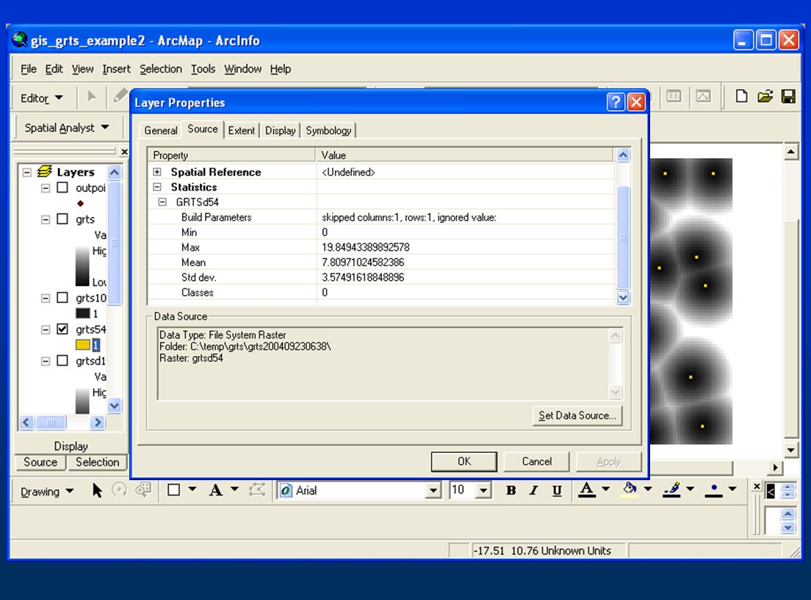The image size is (811, 600).
Task: Switch to the Symbology tab
Action: tap(328, 130)
